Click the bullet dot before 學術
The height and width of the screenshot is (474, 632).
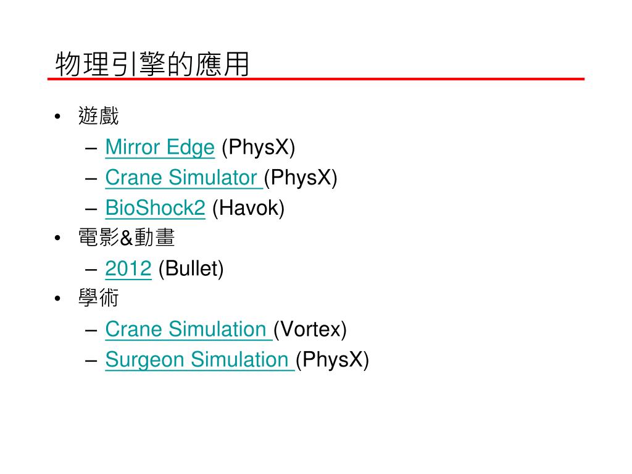57,299
